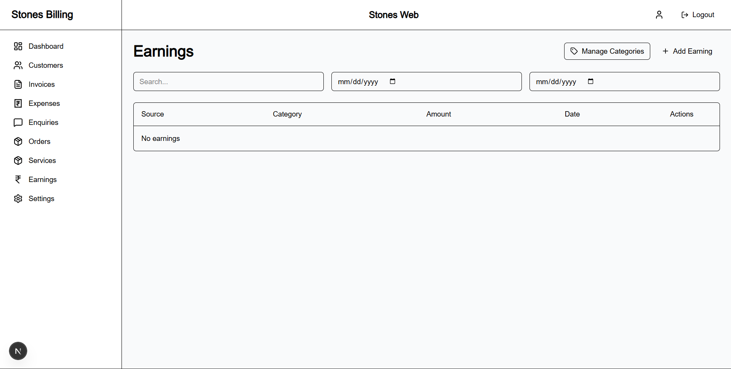Screen dimensions: 731x369
Task: Click the Orders box icon
Action: 18,142
